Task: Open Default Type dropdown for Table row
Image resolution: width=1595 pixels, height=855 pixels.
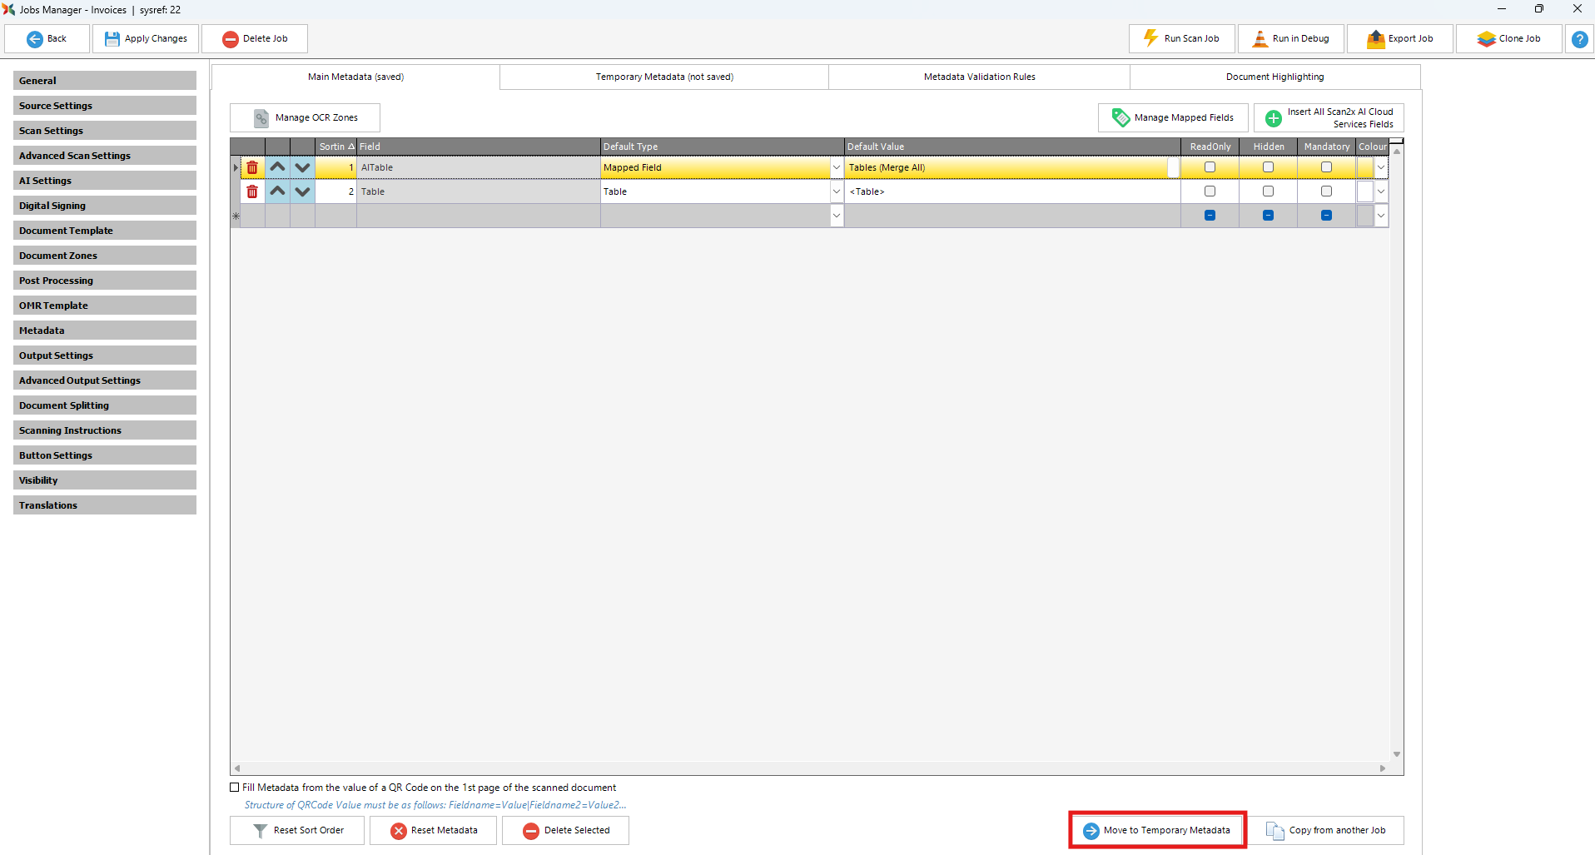Action: [836, 191]
